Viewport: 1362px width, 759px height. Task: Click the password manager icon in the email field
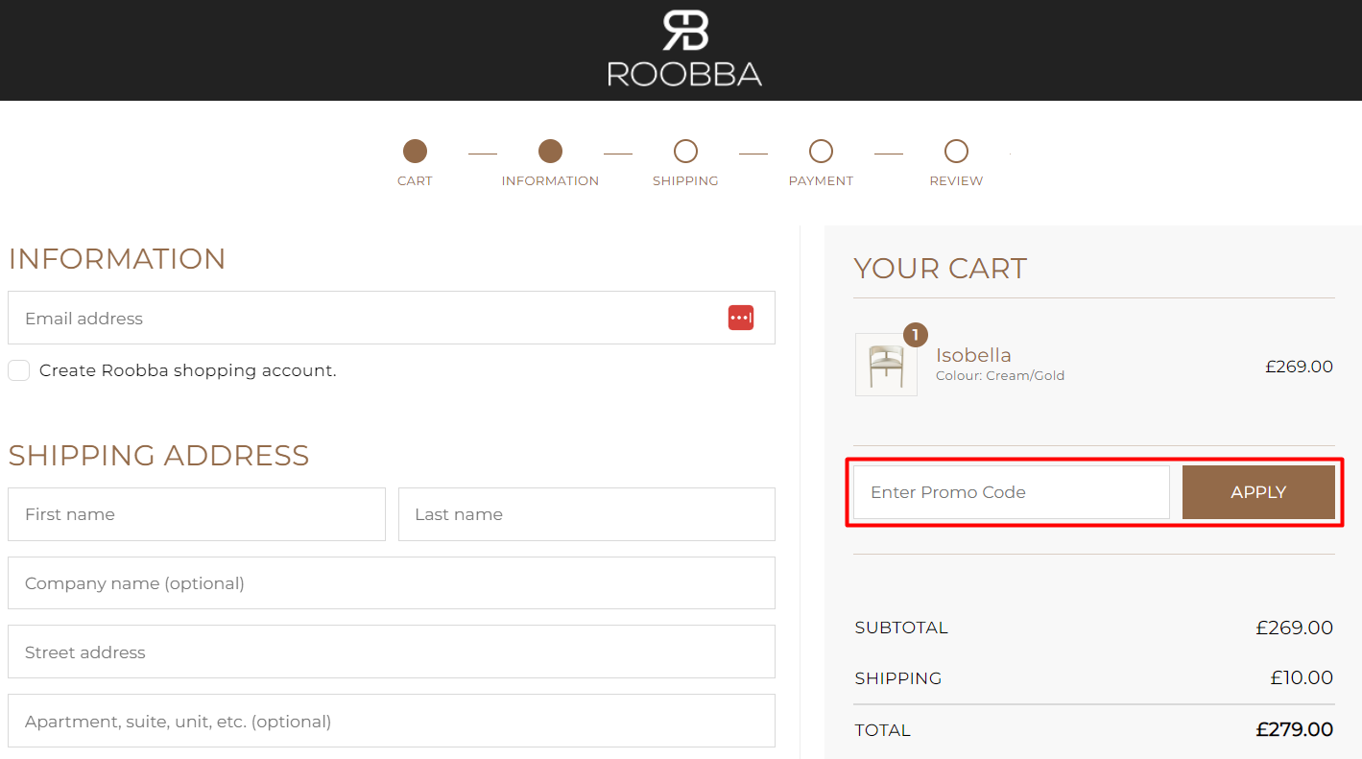tap(741, 318)
